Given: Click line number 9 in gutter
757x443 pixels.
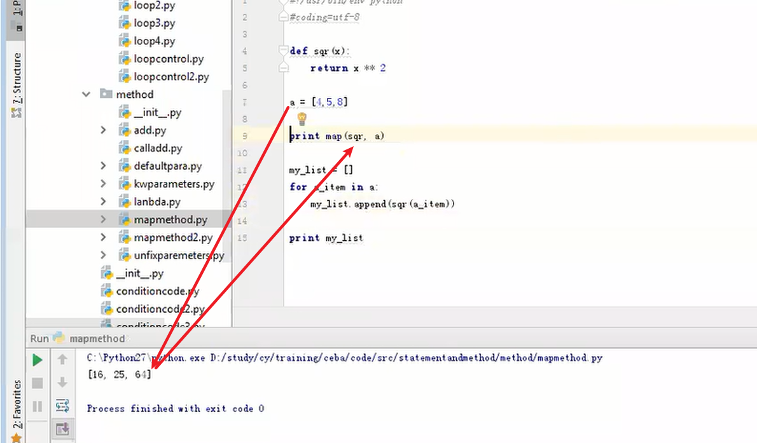Looking at the screenshot, I should 244,136.
